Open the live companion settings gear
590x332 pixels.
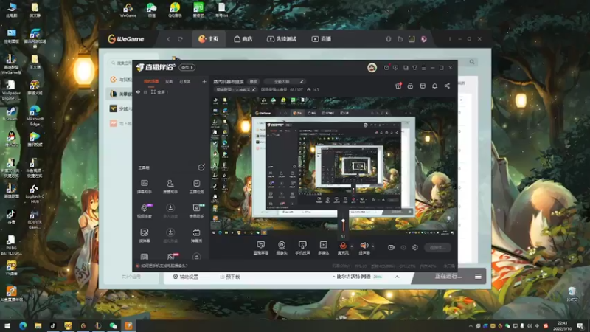pyautogui.click(x=415, y=247)
